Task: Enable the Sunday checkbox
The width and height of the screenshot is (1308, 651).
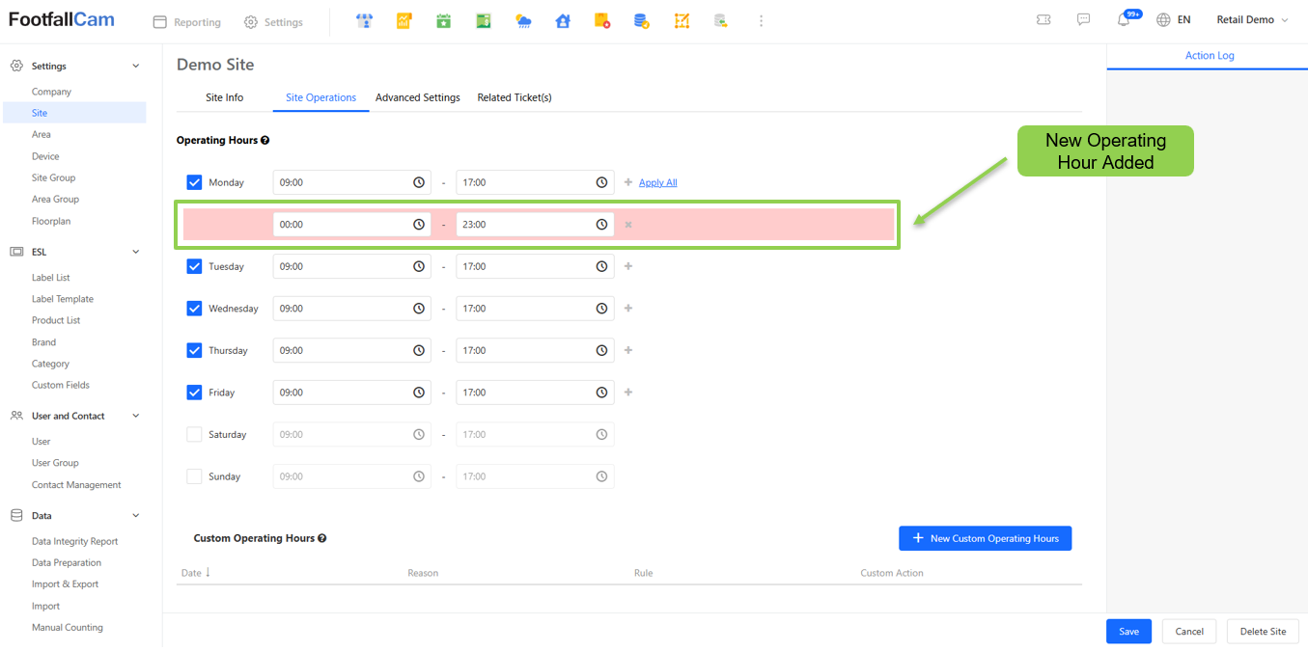Action: coord(194,476)
